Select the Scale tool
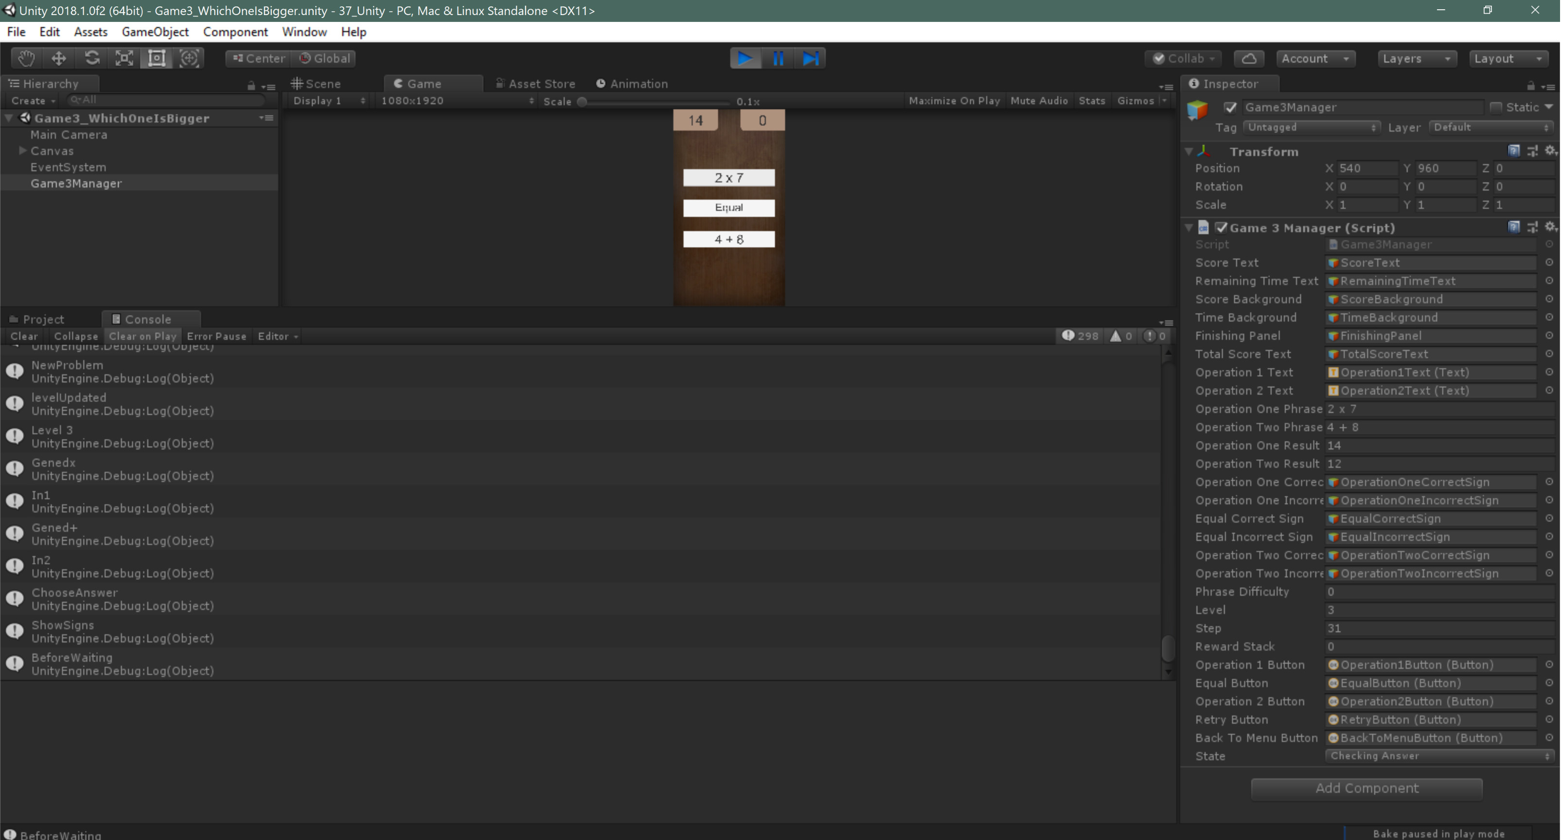The height and width of the screenshot is (840, 1562). [x=124, y=58]
